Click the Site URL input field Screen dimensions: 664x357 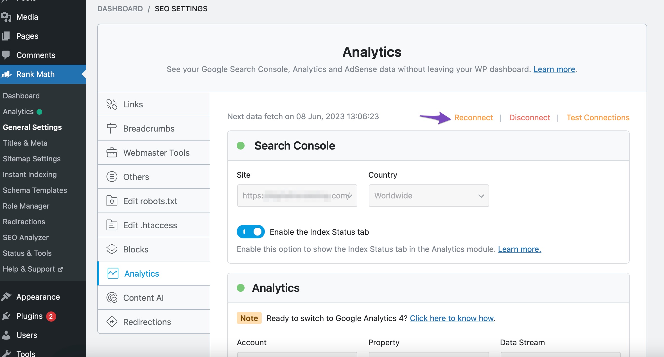pyautogui.click(x=297, y=196)
